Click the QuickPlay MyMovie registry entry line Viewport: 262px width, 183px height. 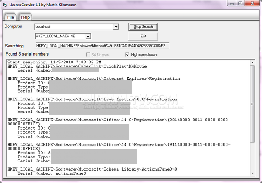77,66
